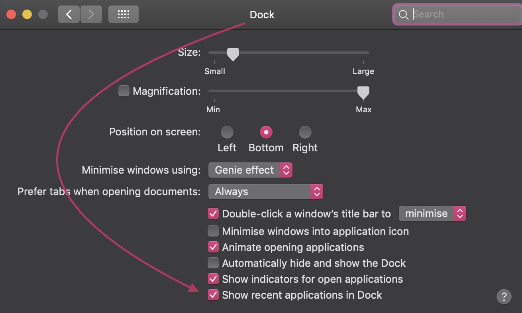
Task: Show all preferences with the grid icon
Action: tap(124, 14)
